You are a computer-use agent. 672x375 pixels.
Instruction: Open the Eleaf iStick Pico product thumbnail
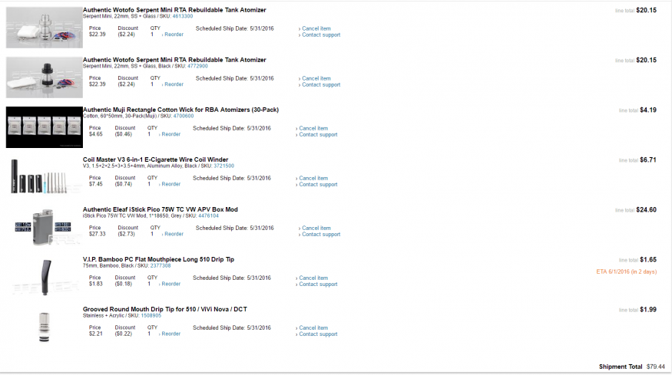[x=44, y=227]
